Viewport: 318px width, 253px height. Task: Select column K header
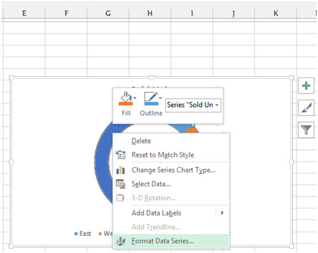pos(275,13)
